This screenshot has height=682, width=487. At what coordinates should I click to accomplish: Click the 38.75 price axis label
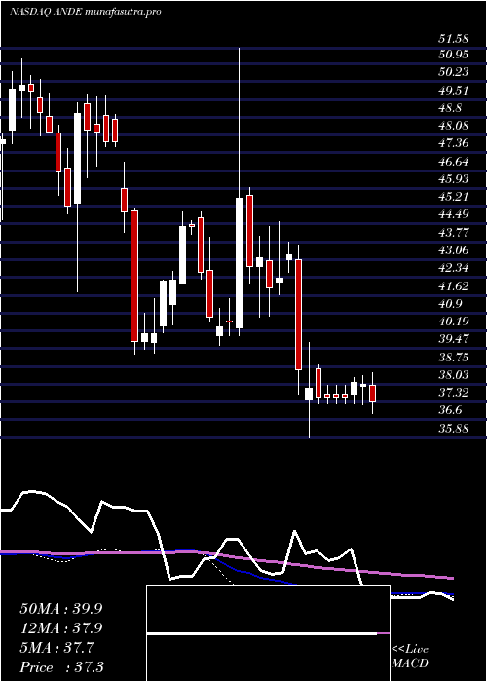pyautogui.click(x=454, y=358)
